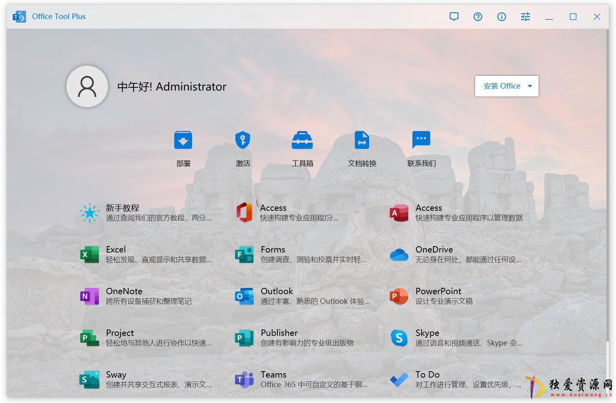Click the Outlook description text

[315, 301]
